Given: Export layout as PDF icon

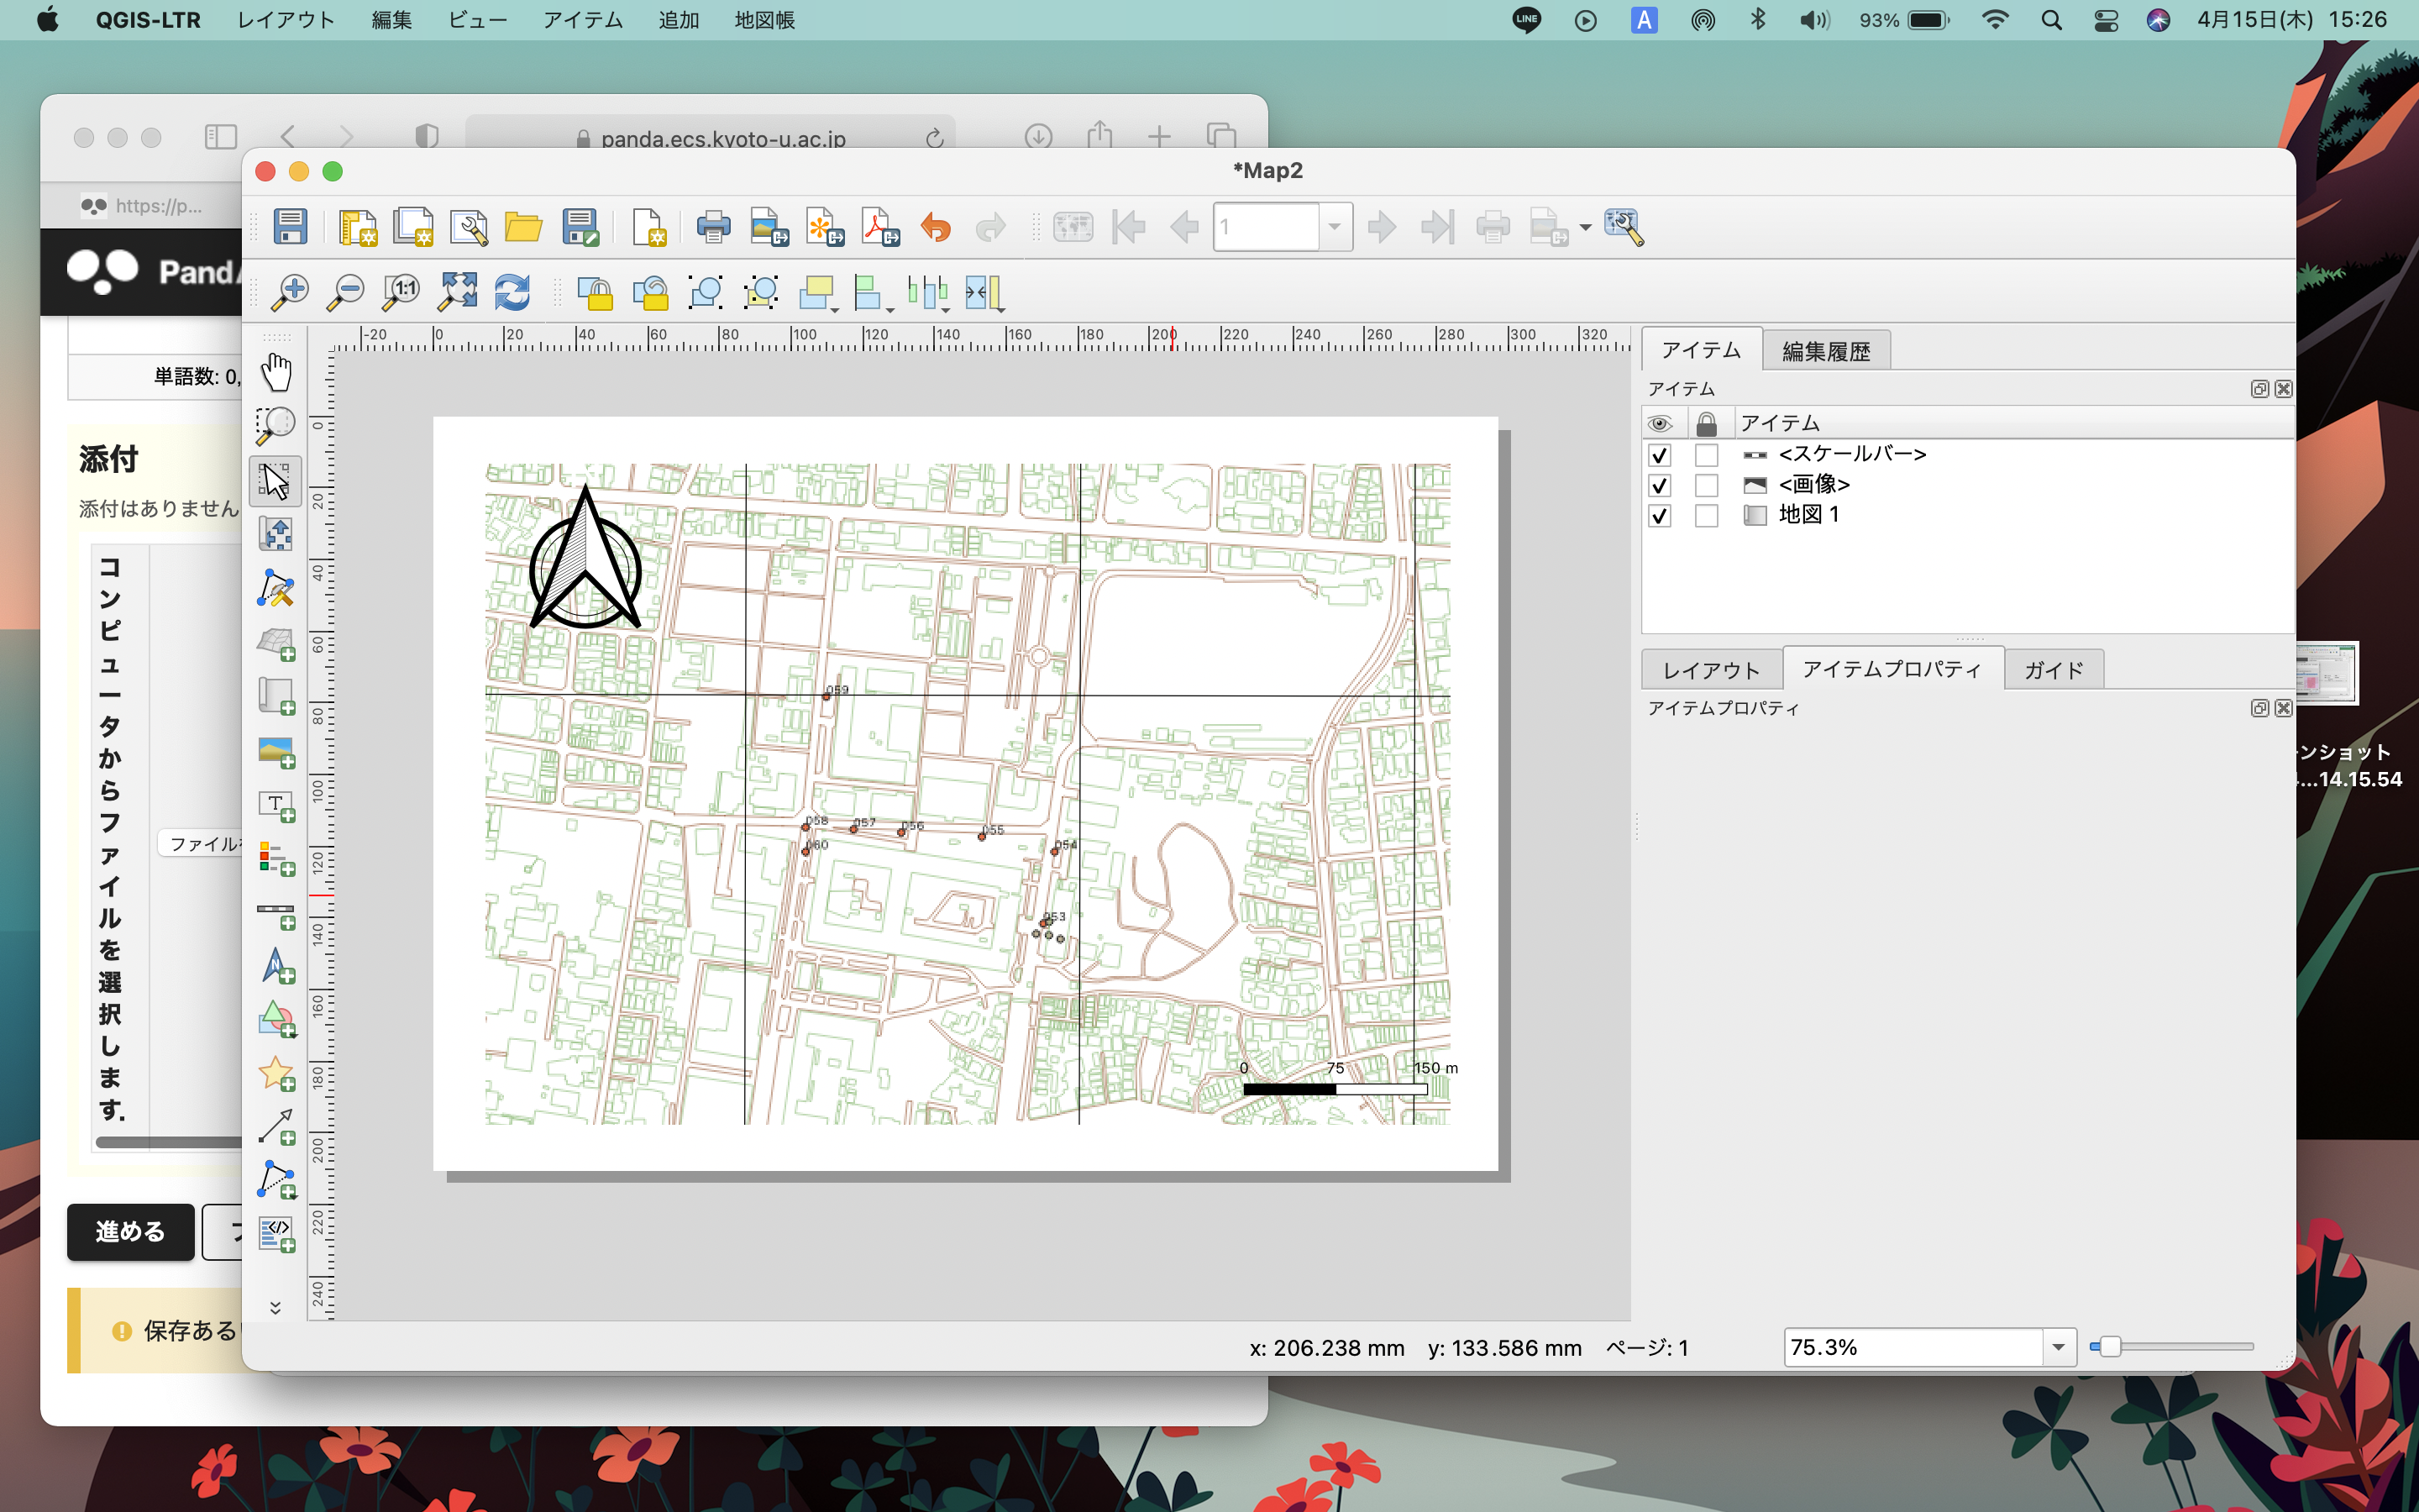Looking at the screenshot, I should pos(880,227).
